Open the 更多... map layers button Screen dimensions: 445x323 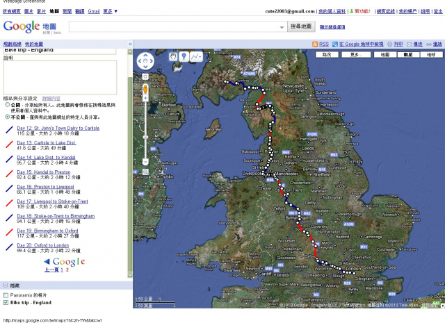coord(356,54)
